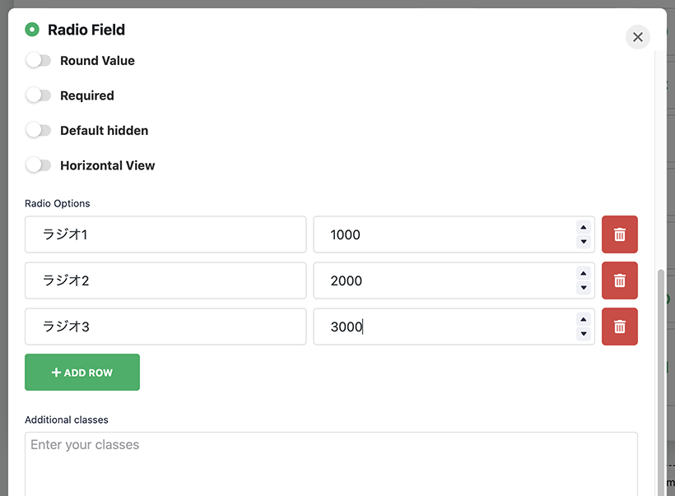
Task: Increase the 2000 value with up arrow
Action: pos(584,273)
